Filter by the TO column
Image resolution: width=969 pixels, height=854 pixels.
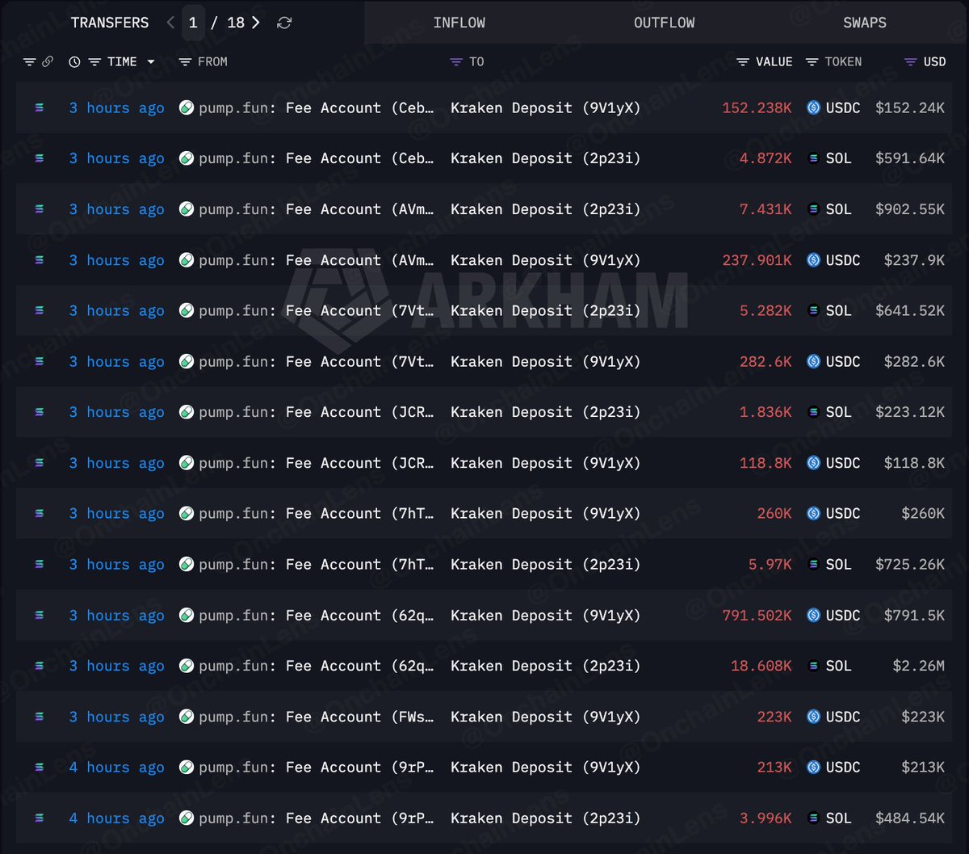[456, 61]
